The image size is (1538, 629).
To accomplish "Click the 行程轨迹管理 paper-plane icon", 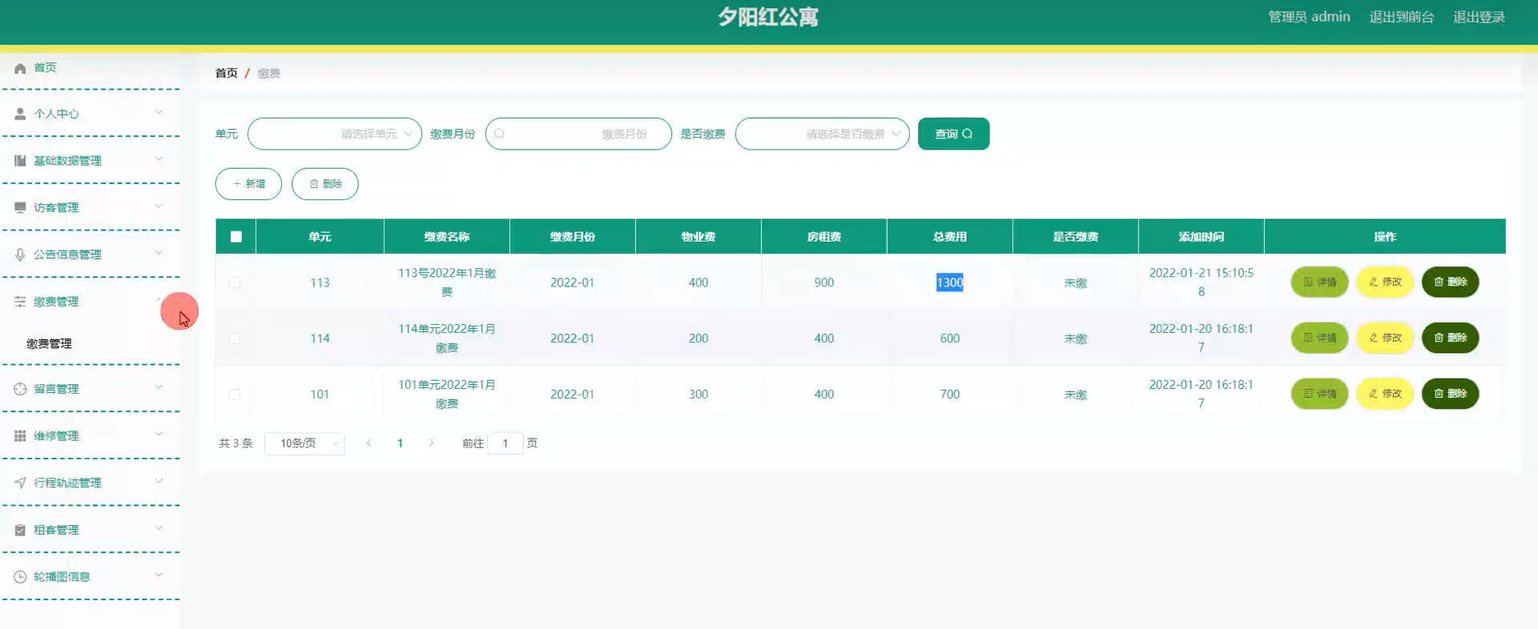I will [x=20, y=483].
